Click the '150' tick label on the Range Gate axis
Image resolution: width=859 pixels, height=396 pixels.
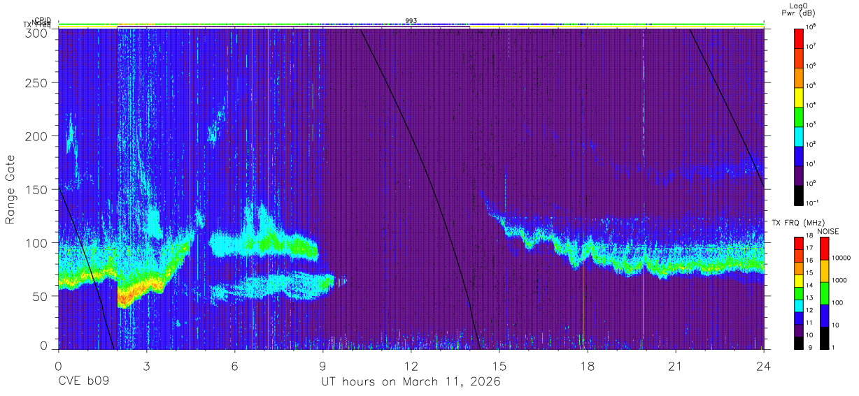(36, 189)
